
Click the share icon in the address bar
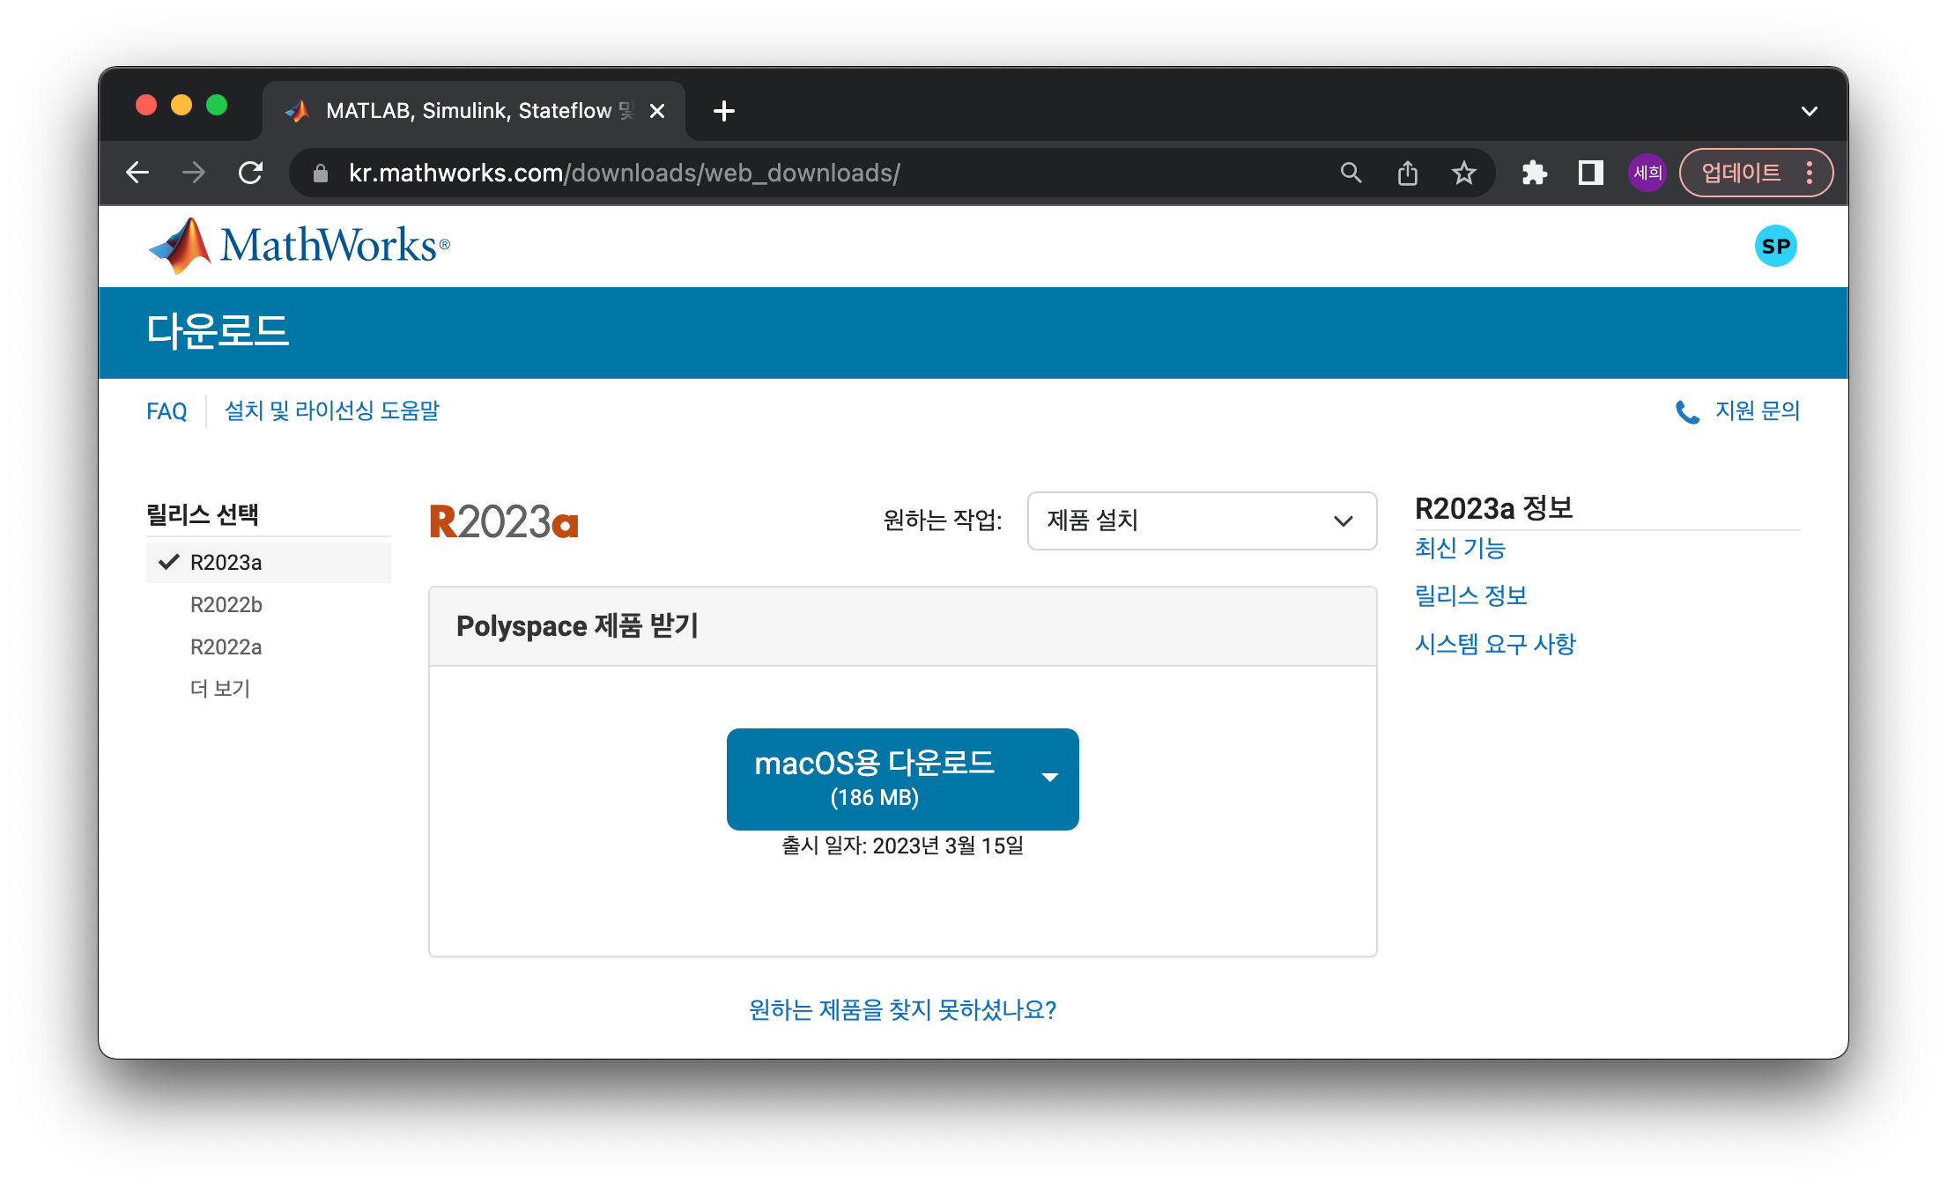[x=1407, y=173]
